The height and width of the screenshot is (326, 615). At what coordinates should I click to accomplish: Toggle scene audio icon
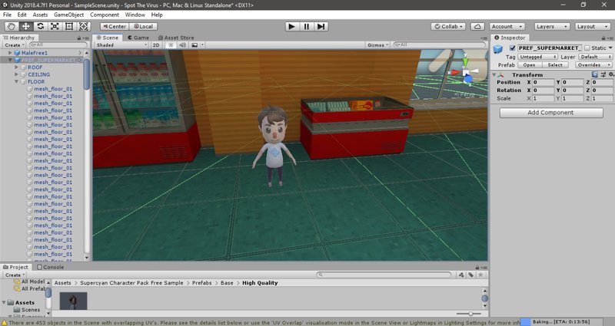(182, 45)
